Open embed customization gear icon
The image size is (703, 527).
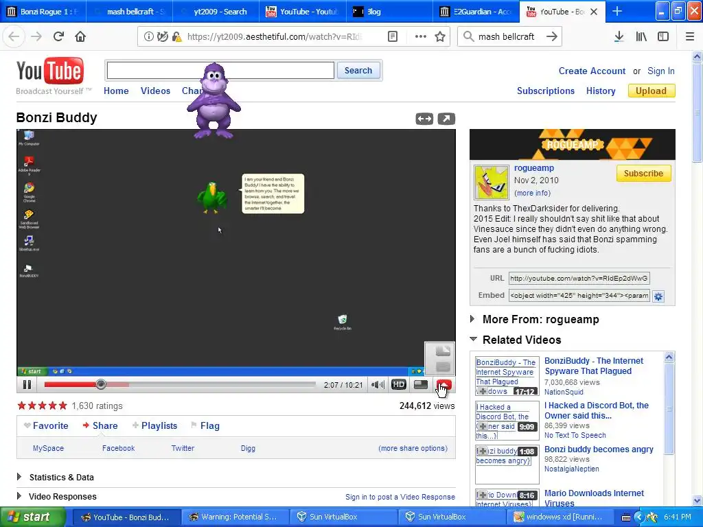(658, 296)
